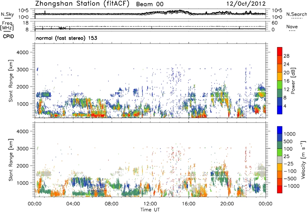The width and height of the screenshot is (307, 212).
Task: Click the 16 label on Power colorbar
Action: coord(286,81)
